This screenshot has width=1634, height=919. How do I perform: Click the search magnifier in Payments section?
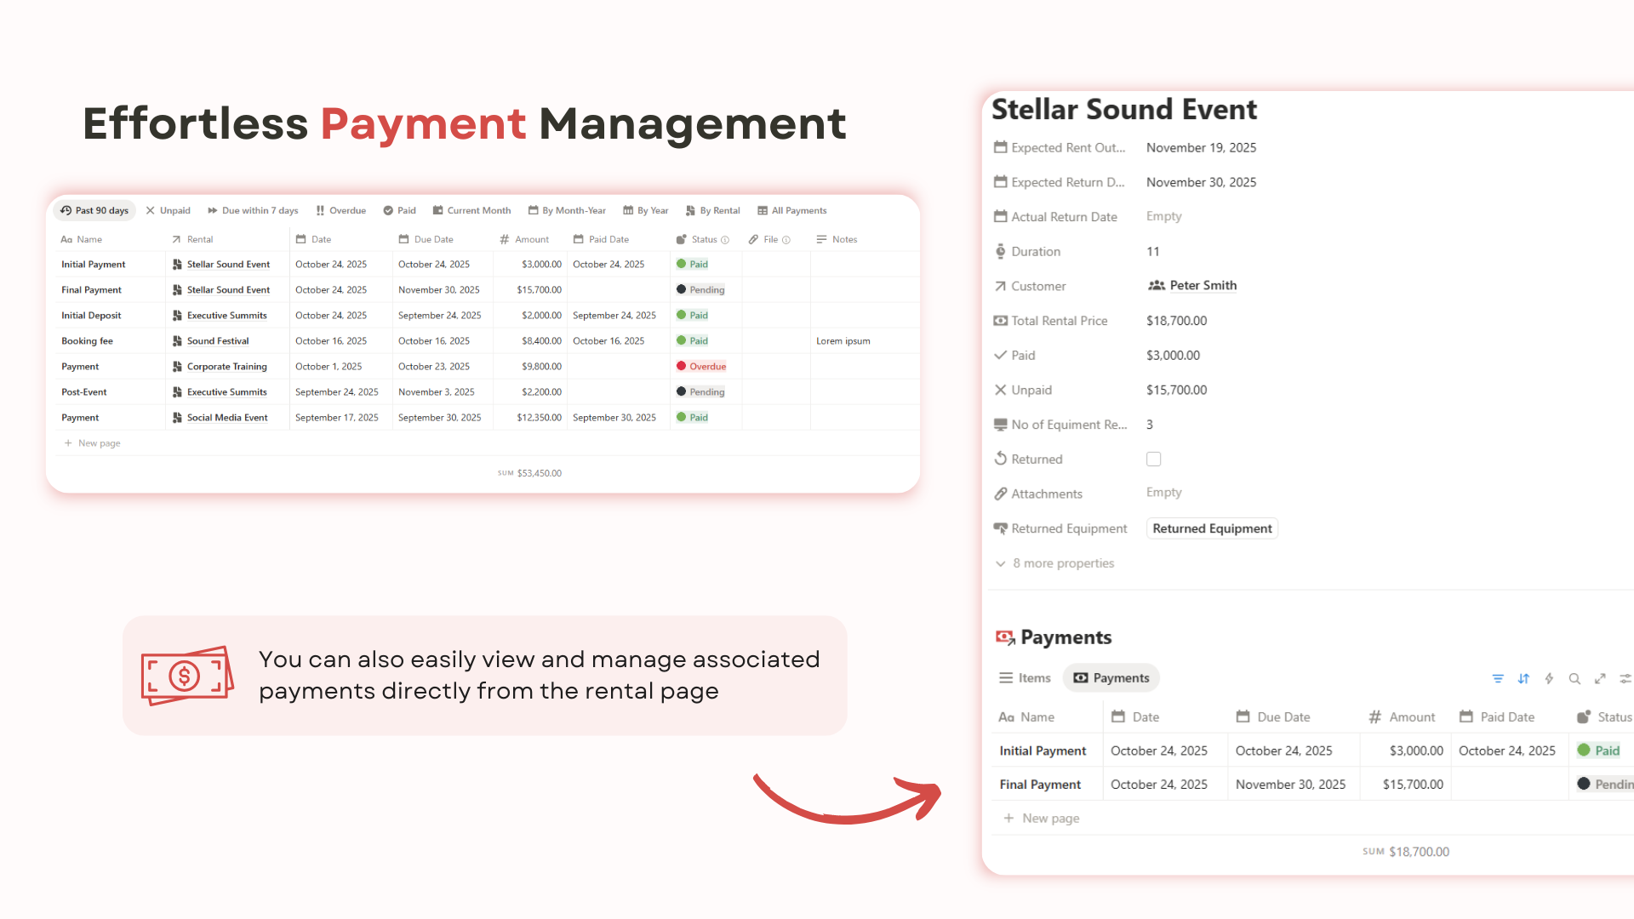tap(1574, 678)
